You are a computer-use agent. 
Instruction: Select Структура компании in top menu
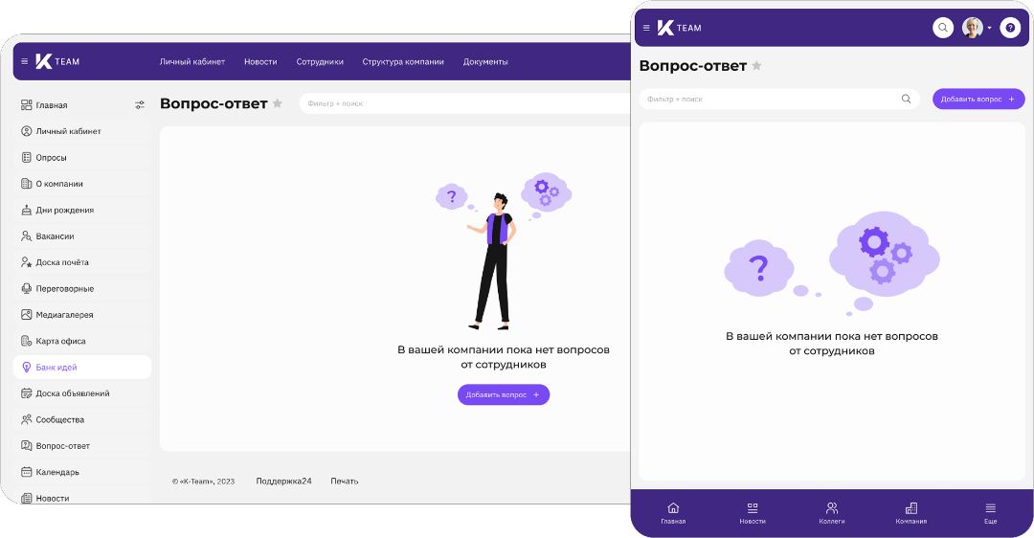403,61
